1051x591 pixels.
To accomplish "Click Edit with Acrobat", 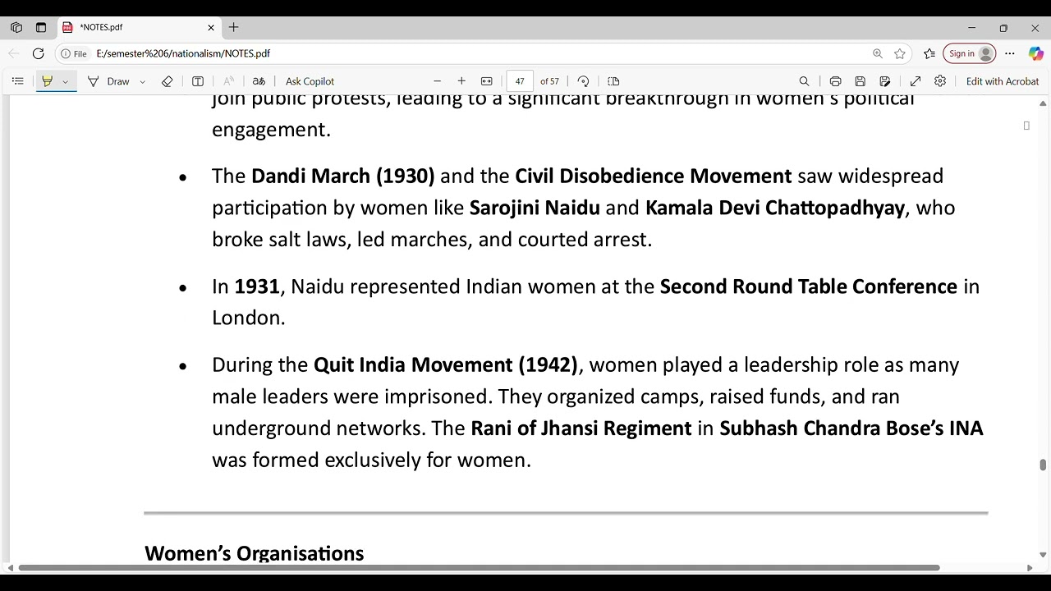I will 1003,81.
